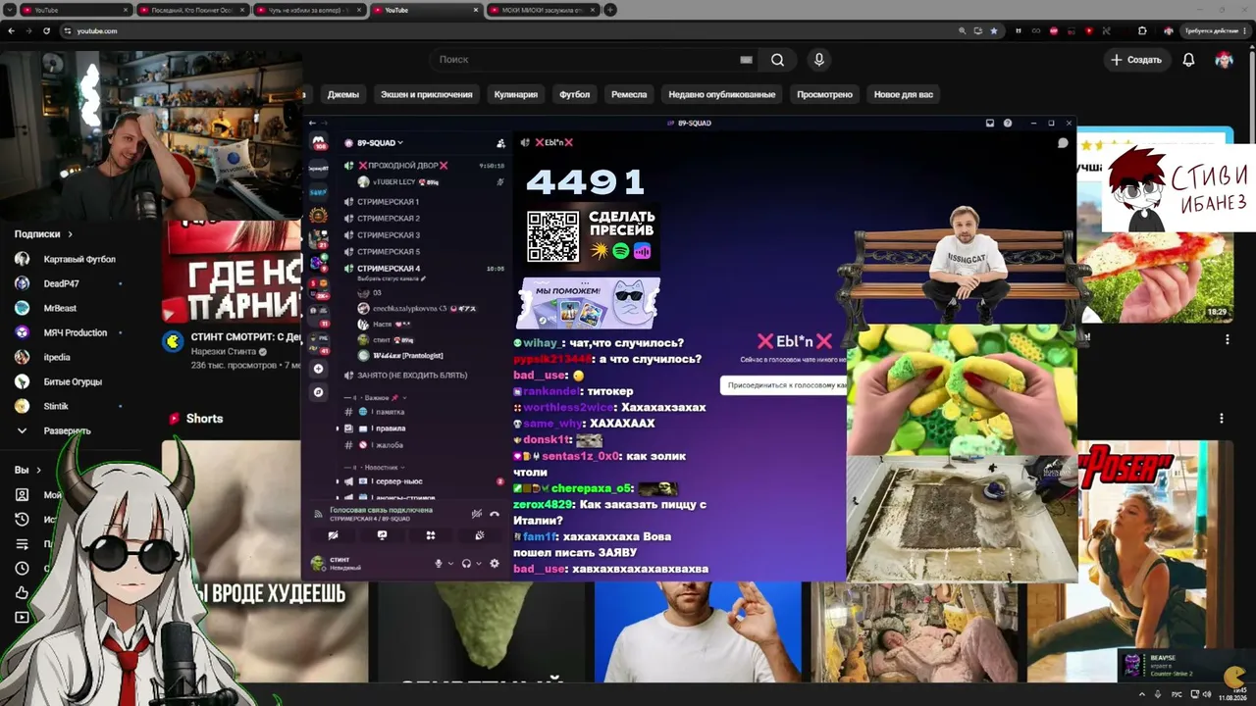Open options menu for the pizza video
This screenshot has width=1256, height=706.
pyautogui.click(x=1227, y=339)
